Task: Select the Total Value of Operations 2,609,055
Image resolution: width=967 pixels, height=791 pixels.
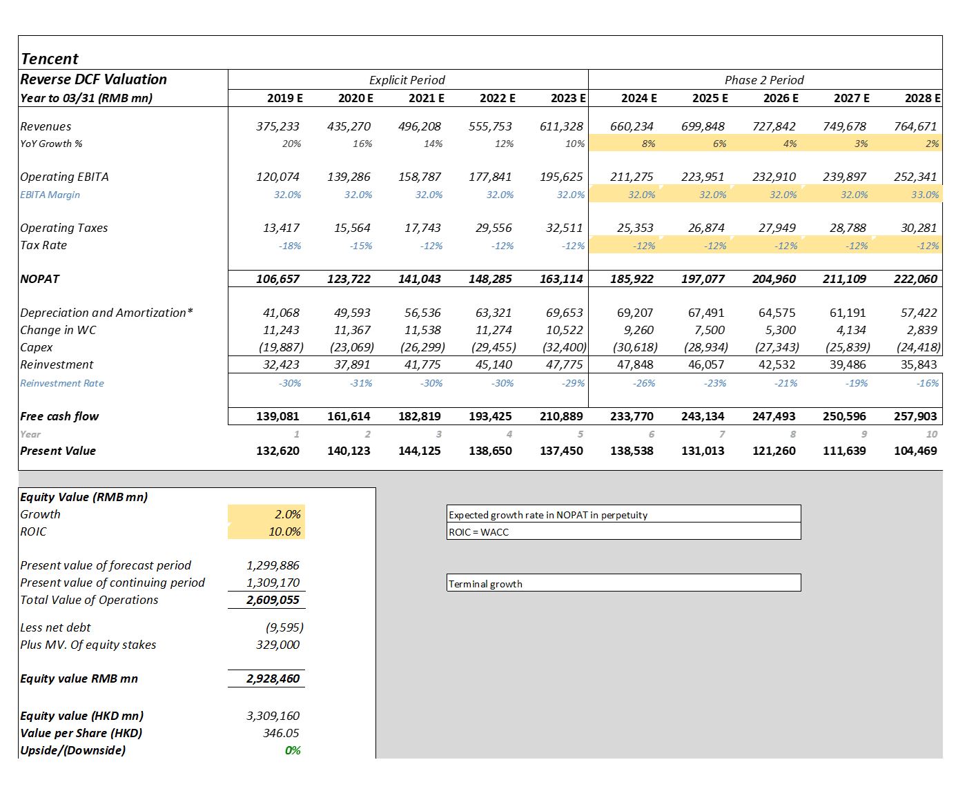Action: [273, 600]
